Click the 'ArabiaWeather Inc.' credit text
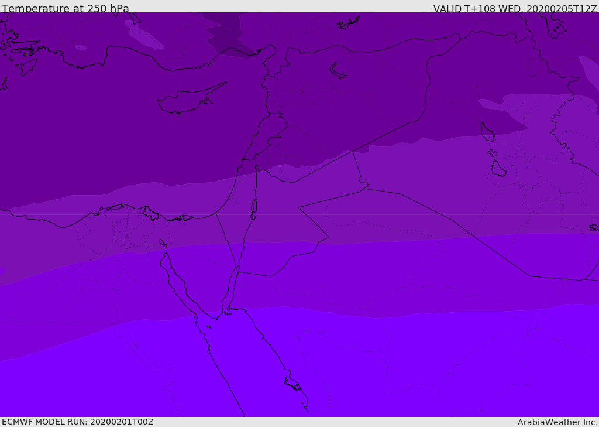The image size is (599, 427). (x=557, y=422)
